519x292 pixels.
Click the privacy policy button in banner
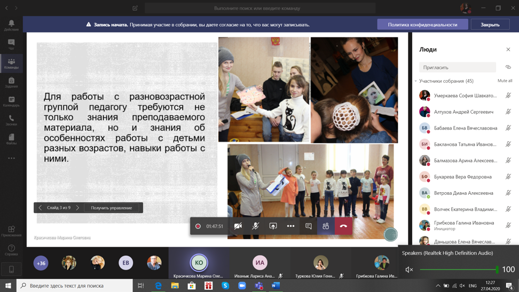coord(422,25)
